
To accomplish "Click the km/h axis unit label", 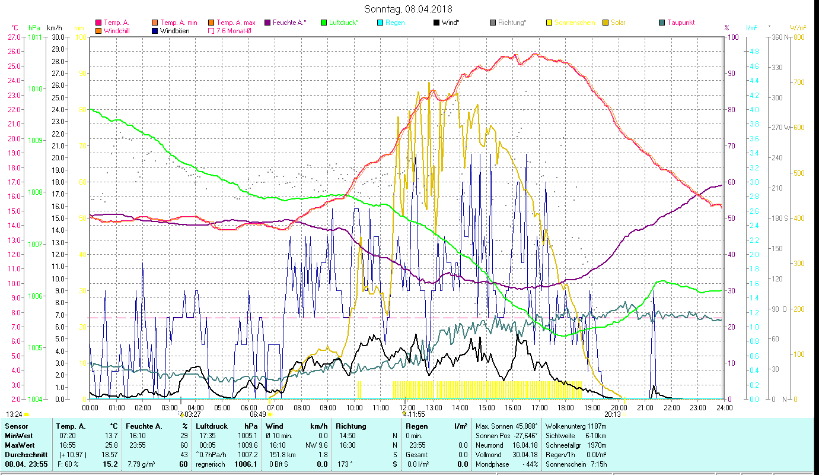I will tap(54, 28).
